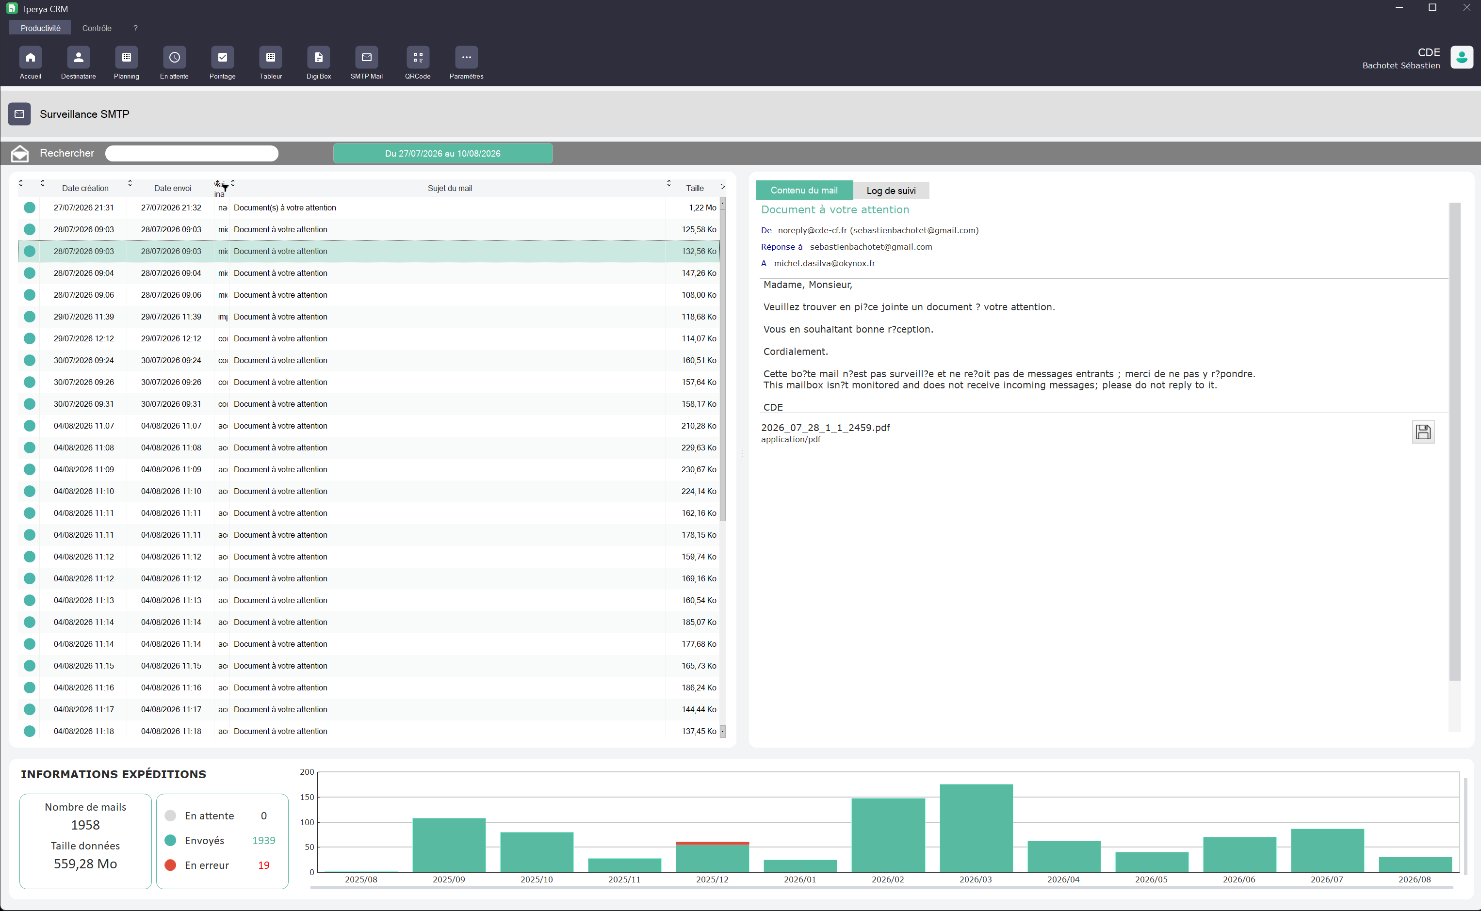Open the SMTP Mail toolbar icon
Screen dimensions: 1481x911
point(366,57)
